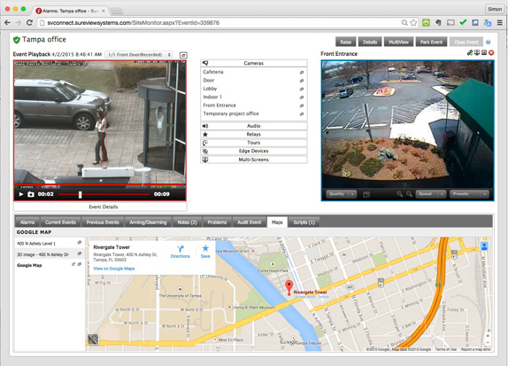Click View on Google Maps link
The image size is (508, 366).
tap(113, 269)
